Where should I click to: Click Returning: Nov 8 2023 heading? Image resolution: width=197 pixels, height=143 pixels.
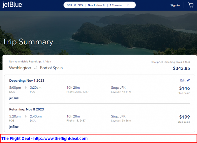pos(26,109)
